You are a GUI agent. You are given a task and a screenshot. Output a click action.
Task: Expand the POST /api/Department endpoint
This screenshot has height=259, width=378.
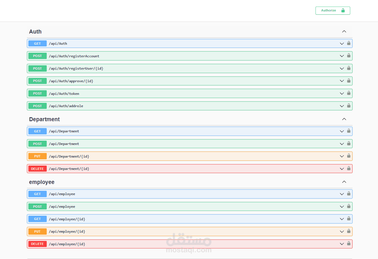342,144
